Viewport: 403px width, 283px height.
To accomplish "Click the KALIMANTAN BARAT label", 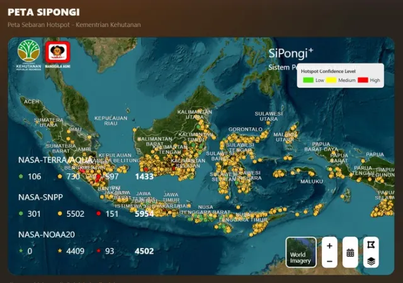I will point(155,141).
